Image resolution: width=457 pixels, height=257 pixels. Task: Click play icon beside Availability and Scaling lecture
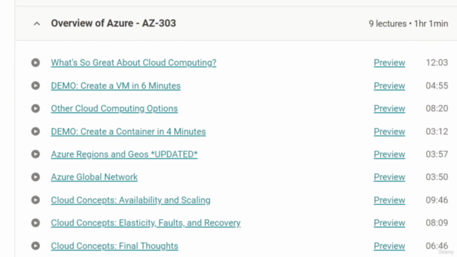pyautogui.click(x=36, y=200)
